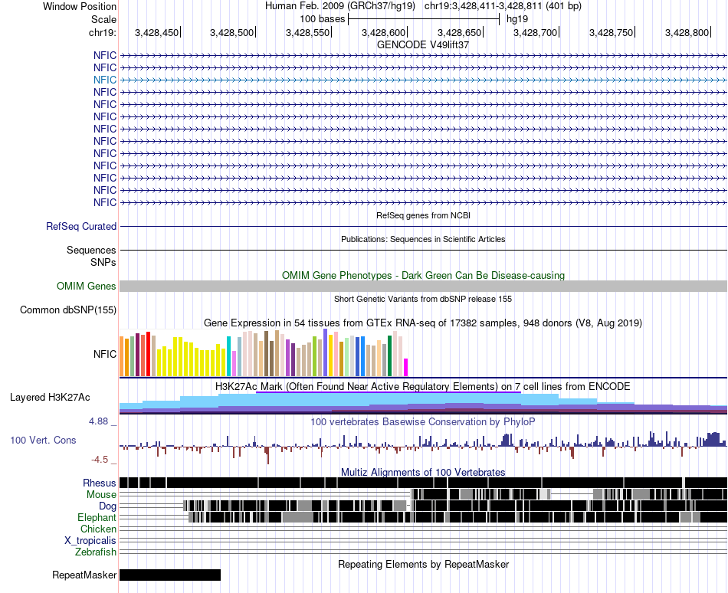Click the Rhesus alignment row label
Image resolution: width=728 pixels, height=593 pixels.
pyautogui.click(x=100, y=483)
